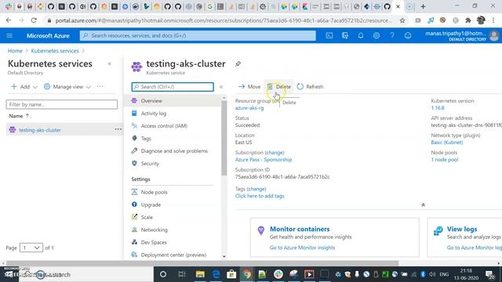Sort the list by Name column
This screenshot has width=502, height=282.
click(x=19, y=116)
